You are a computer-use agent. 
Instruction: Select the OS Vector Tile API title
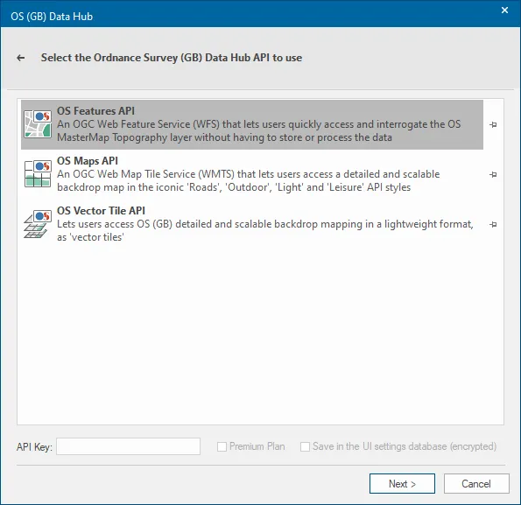(101, 211)
